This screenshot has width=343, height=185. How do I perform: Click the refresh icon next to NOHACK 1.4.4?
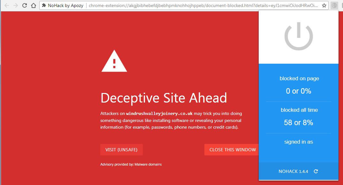tap(316, 171)
